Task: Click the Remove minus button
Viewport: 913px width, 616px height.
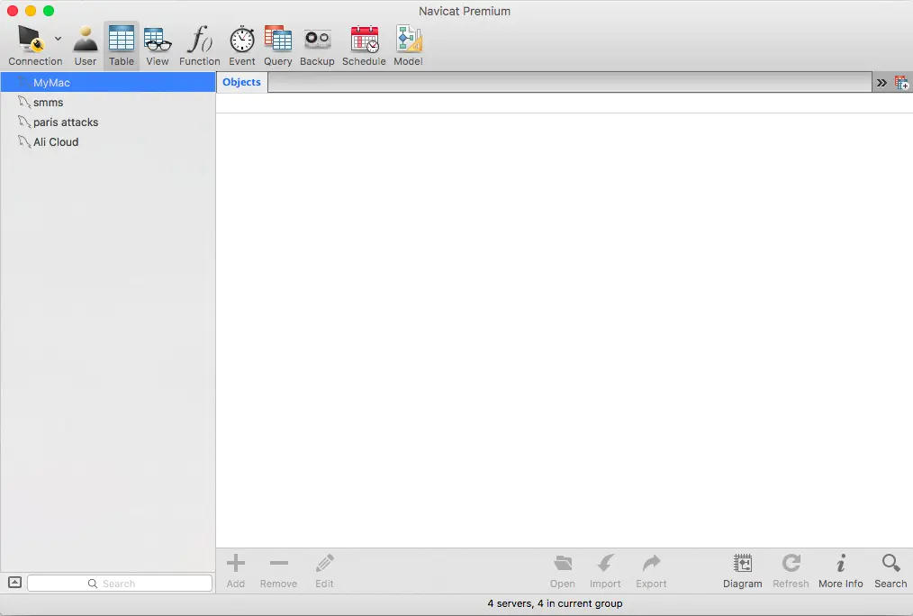Action: 278,571
